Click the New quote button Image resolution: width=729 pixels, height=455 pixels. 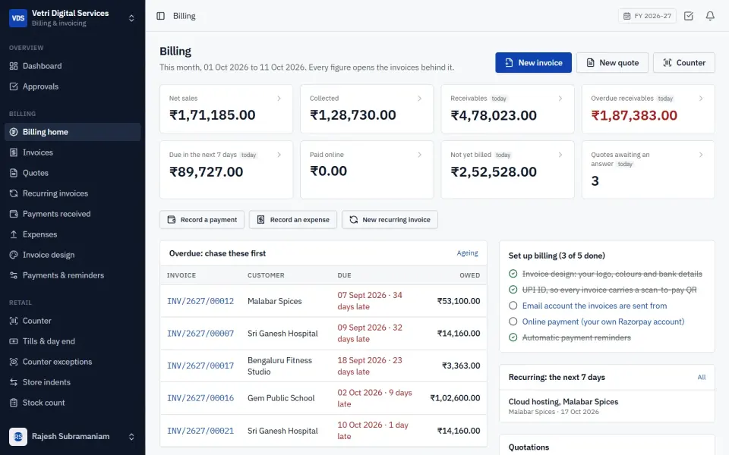(x=612, y=63)
